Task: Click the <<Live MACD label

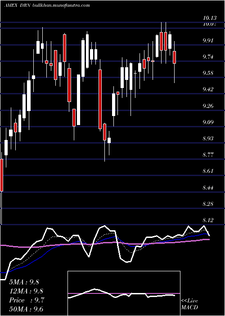Action: click(189, 304)
